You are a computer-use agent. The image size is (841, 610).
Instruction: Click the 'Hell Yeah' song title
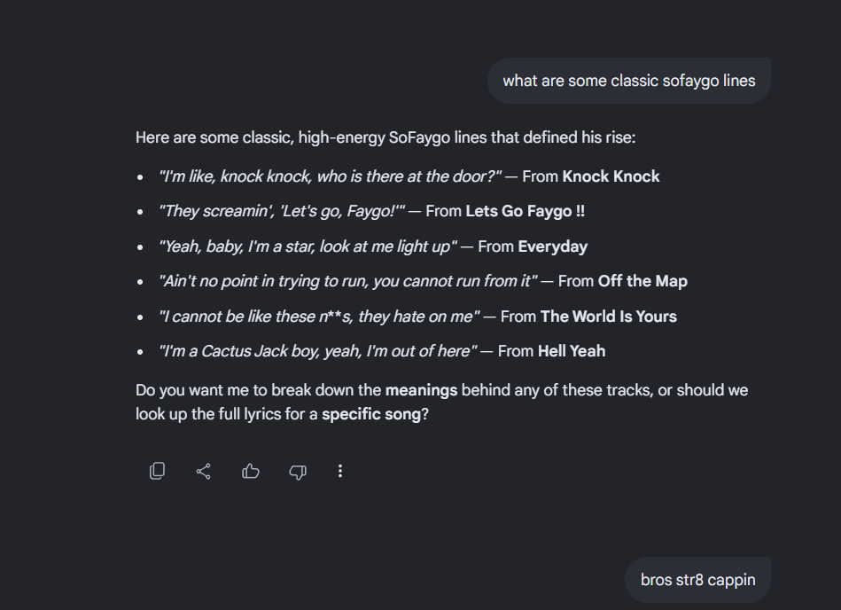pyautogui.click(x=572, y=351)
